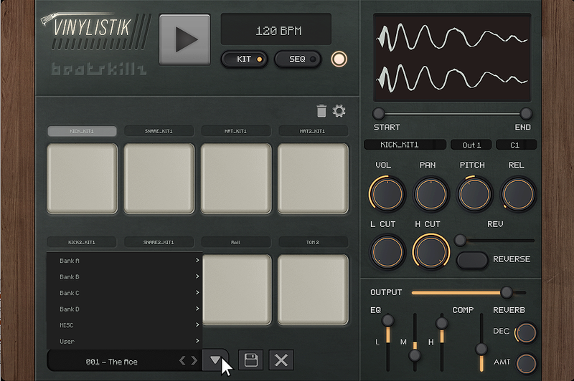Open the Out 1 output selector
This screenshot has height=381, width=574.
[x=471, y=145]
